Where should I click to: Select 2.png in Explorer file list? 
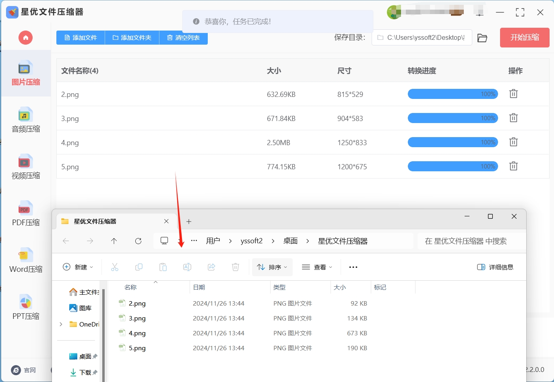point(137,304)
